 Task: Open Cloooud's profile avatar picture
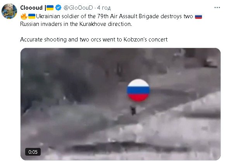click(9, 11)
